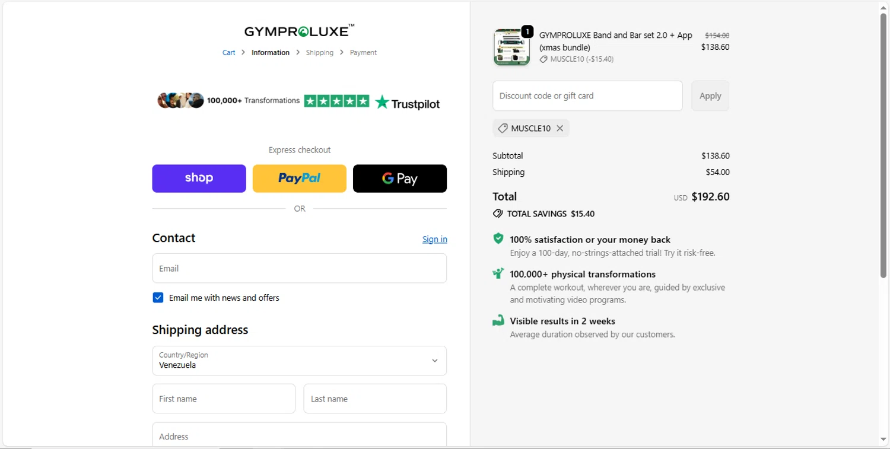Click the quantity badge on product image
Viewport: 890px width, 449px height.
(527, 31)
